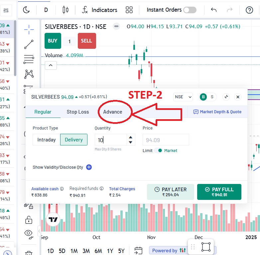260x255 pixels.
Task: Open Market Depth & Quote link
Action: 217,112
